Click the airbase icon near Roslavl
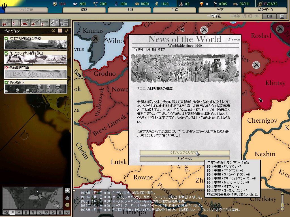 click(x=280, y=29)
